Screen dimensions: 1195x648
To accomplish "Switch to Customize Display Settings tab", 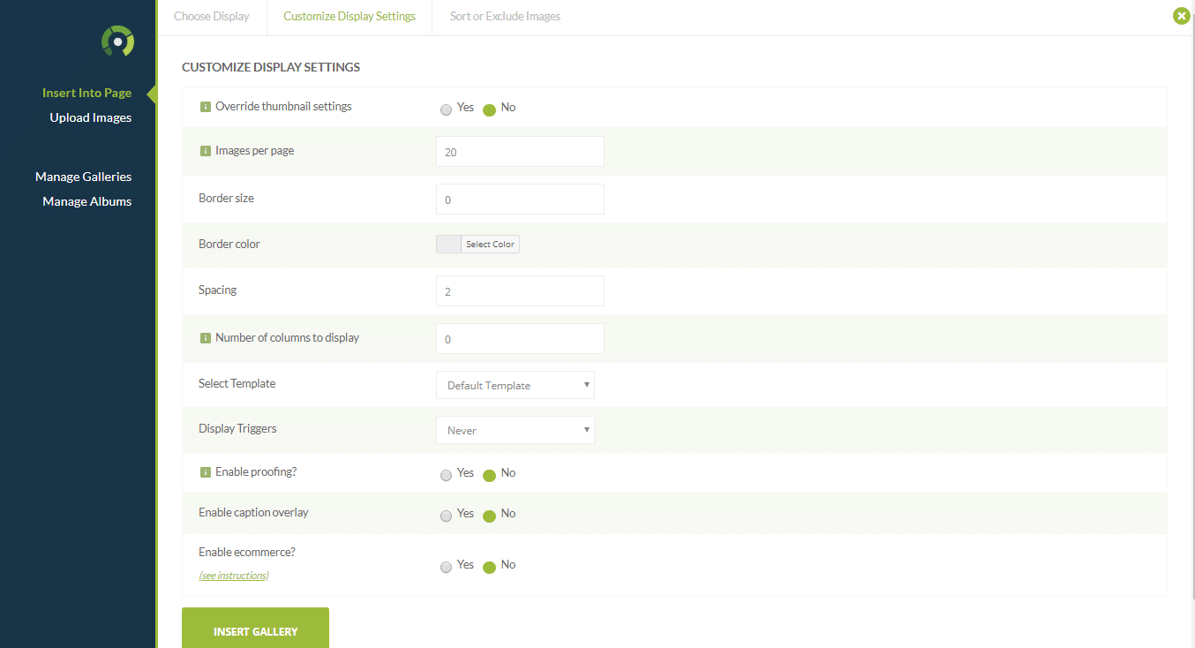I will 349,17.
